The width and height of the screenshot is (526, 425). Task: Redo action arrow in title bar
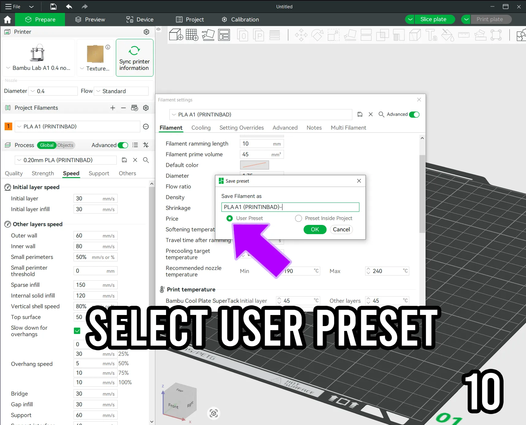click(x=85, y=6)
